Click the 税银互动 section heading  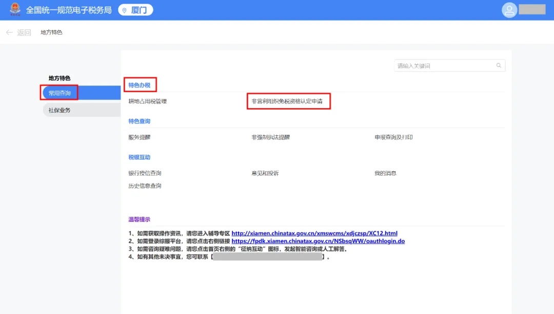[x=139, y=157]
